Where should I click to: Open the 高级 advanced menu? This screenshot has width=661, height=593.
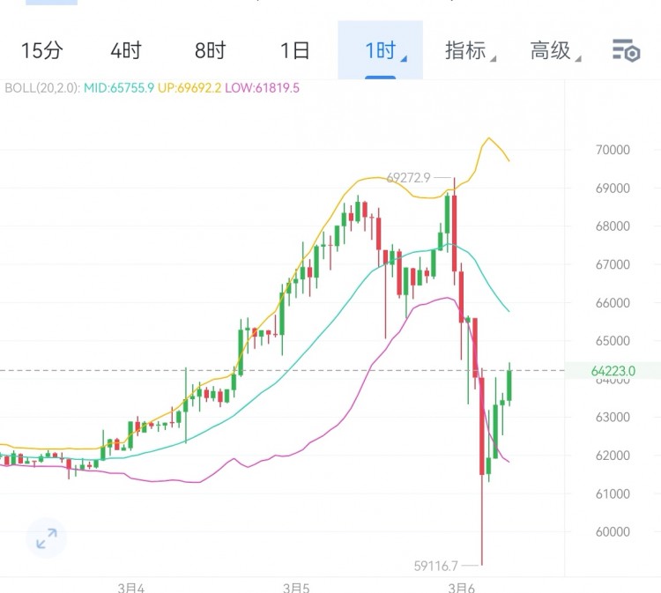point(555,50)
